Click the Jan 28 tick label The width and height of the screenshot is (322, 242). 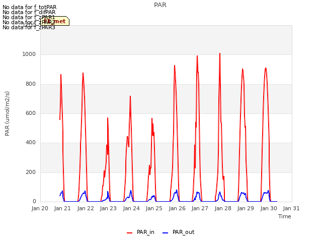[x=223, y=208]
